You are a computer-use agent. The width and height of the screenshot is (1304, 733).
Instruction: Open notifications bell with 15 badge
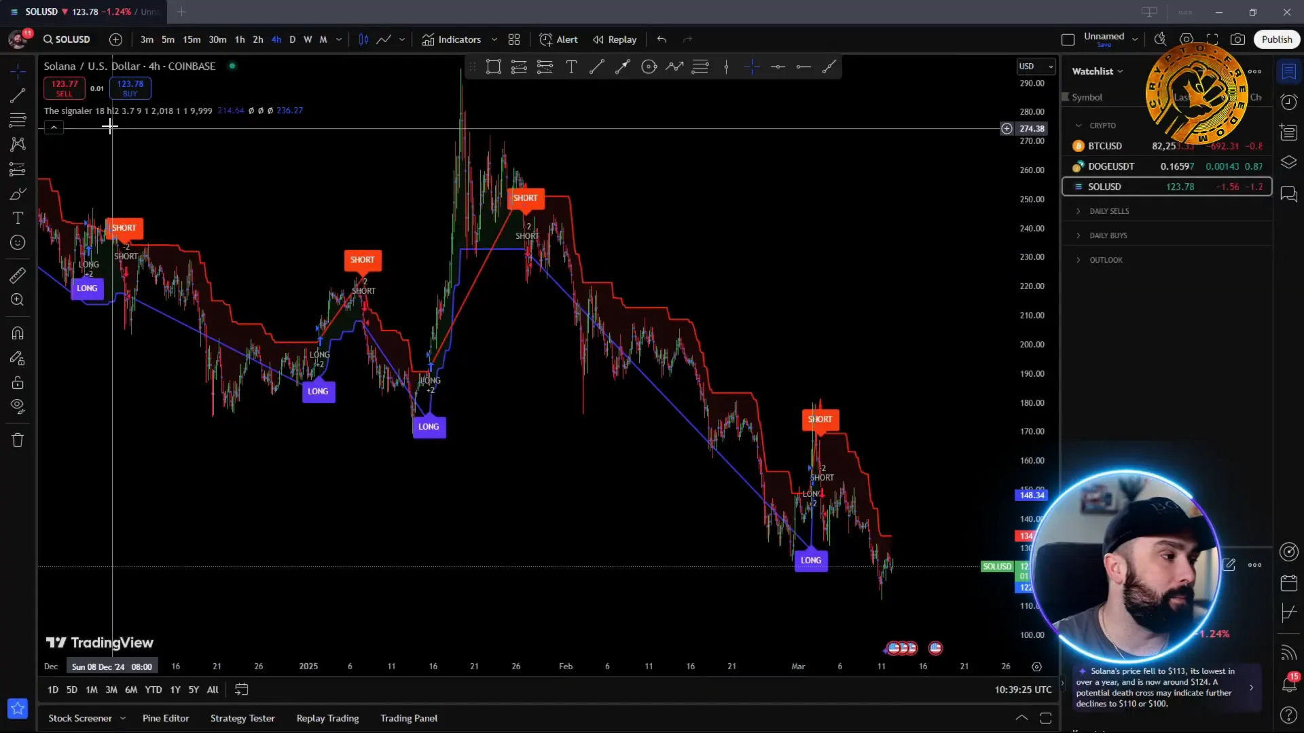[x=1288, y=683]
